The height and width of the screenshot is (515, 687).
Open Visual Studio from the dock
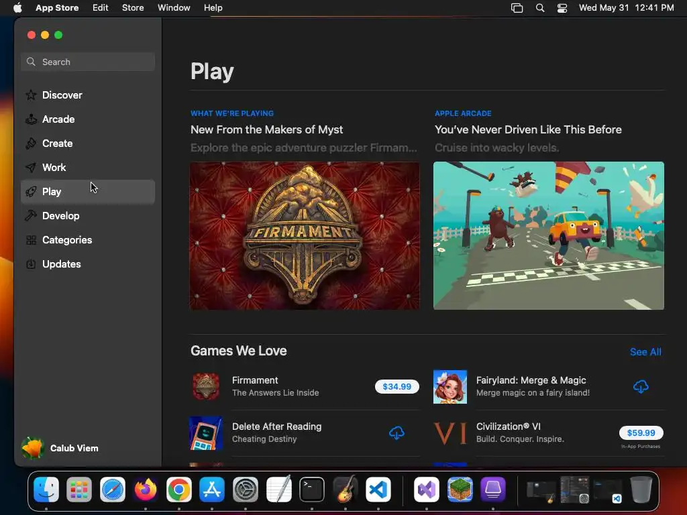(x=426, y=489)
